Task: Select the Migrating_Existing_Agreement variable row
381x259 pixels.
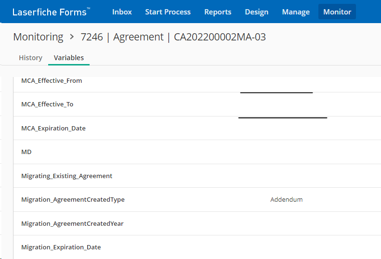Action: coord(197,176)
